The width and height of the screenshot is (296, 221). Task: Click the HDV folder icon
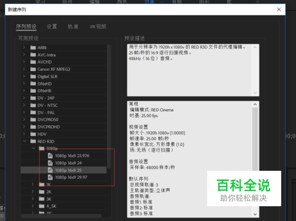point(33,134)
